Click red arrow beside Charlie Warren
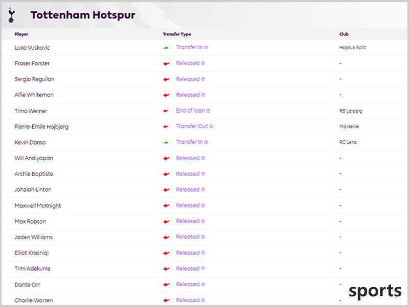409x307 pixels. 166,300
